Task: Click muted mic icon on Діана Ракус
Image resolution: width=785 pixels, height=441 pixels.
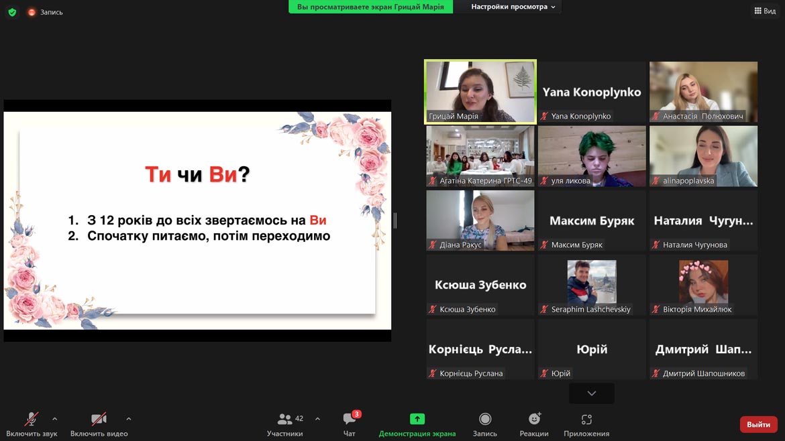Action: tap(433, 245)
